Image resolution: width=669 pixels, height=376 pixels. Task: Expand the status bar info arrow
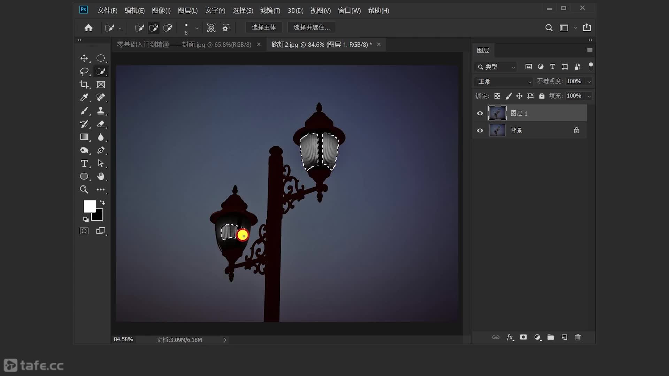[225, 340]
